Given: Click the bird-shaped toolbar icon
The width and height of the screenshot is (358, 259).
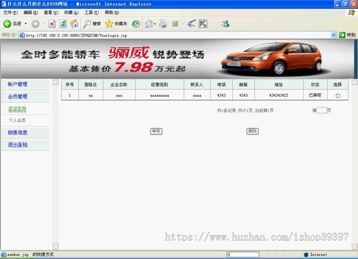Looking at the screenshot, I should point(192,24).
